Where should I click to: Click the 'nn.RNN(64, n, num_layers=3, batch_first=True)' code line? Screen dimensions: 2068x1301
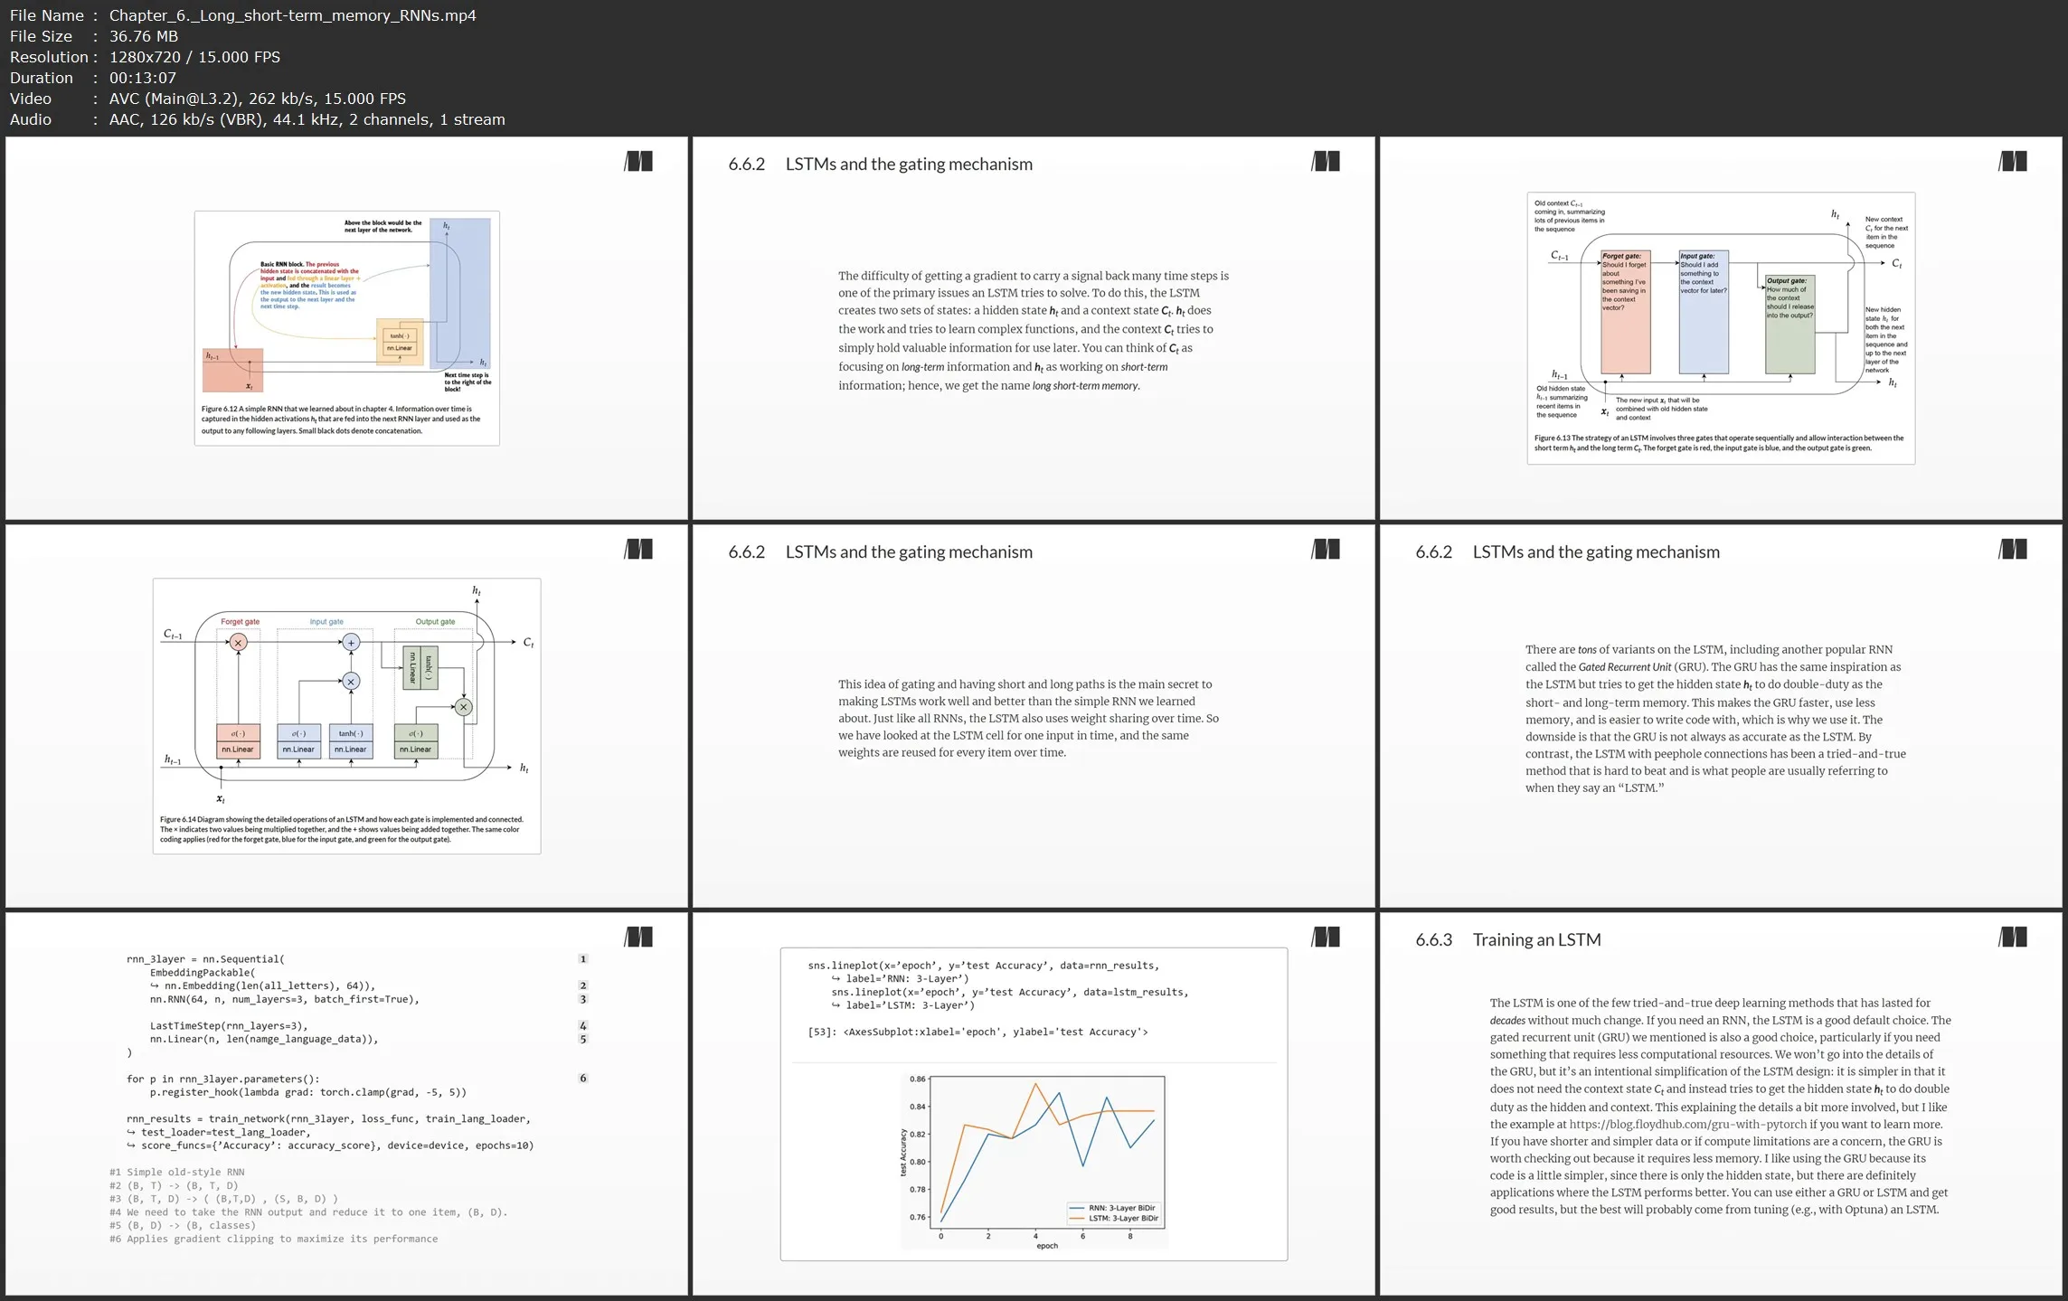(x=285, y=999)
